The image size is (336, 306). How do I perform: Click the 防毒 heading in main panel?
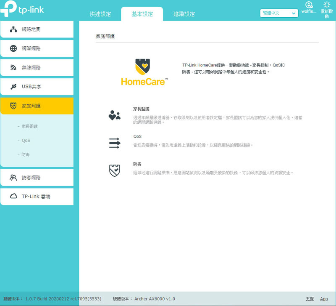[x=137, y=164]
